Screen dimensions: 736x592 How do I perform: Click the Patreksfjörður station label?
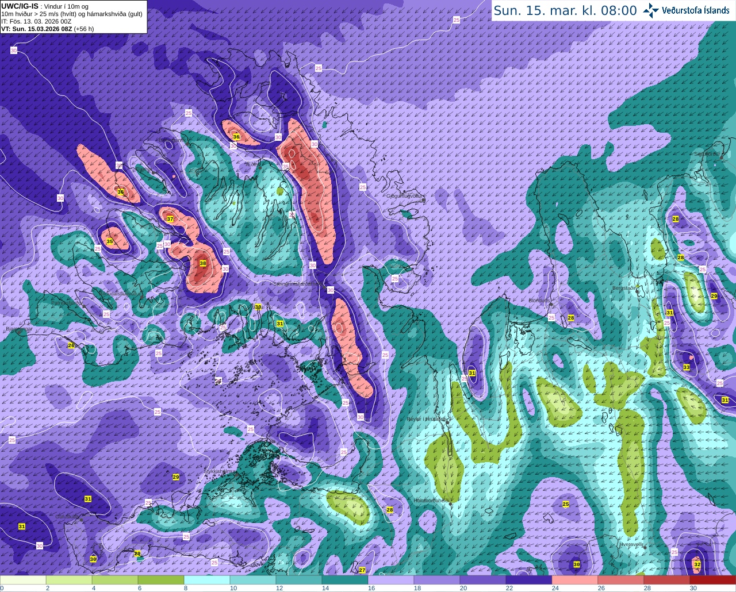(66, 302)
